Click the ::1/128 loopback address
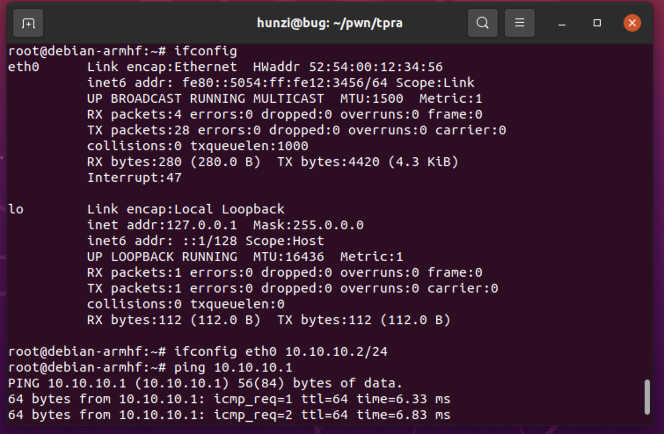Viewport: 664px width, 434px height. coord(209,241)
